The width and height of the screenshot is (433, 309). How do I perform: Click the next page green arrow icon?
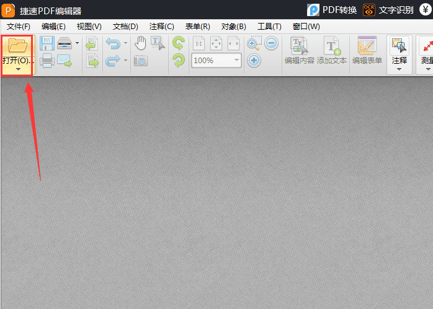[92, 61]
